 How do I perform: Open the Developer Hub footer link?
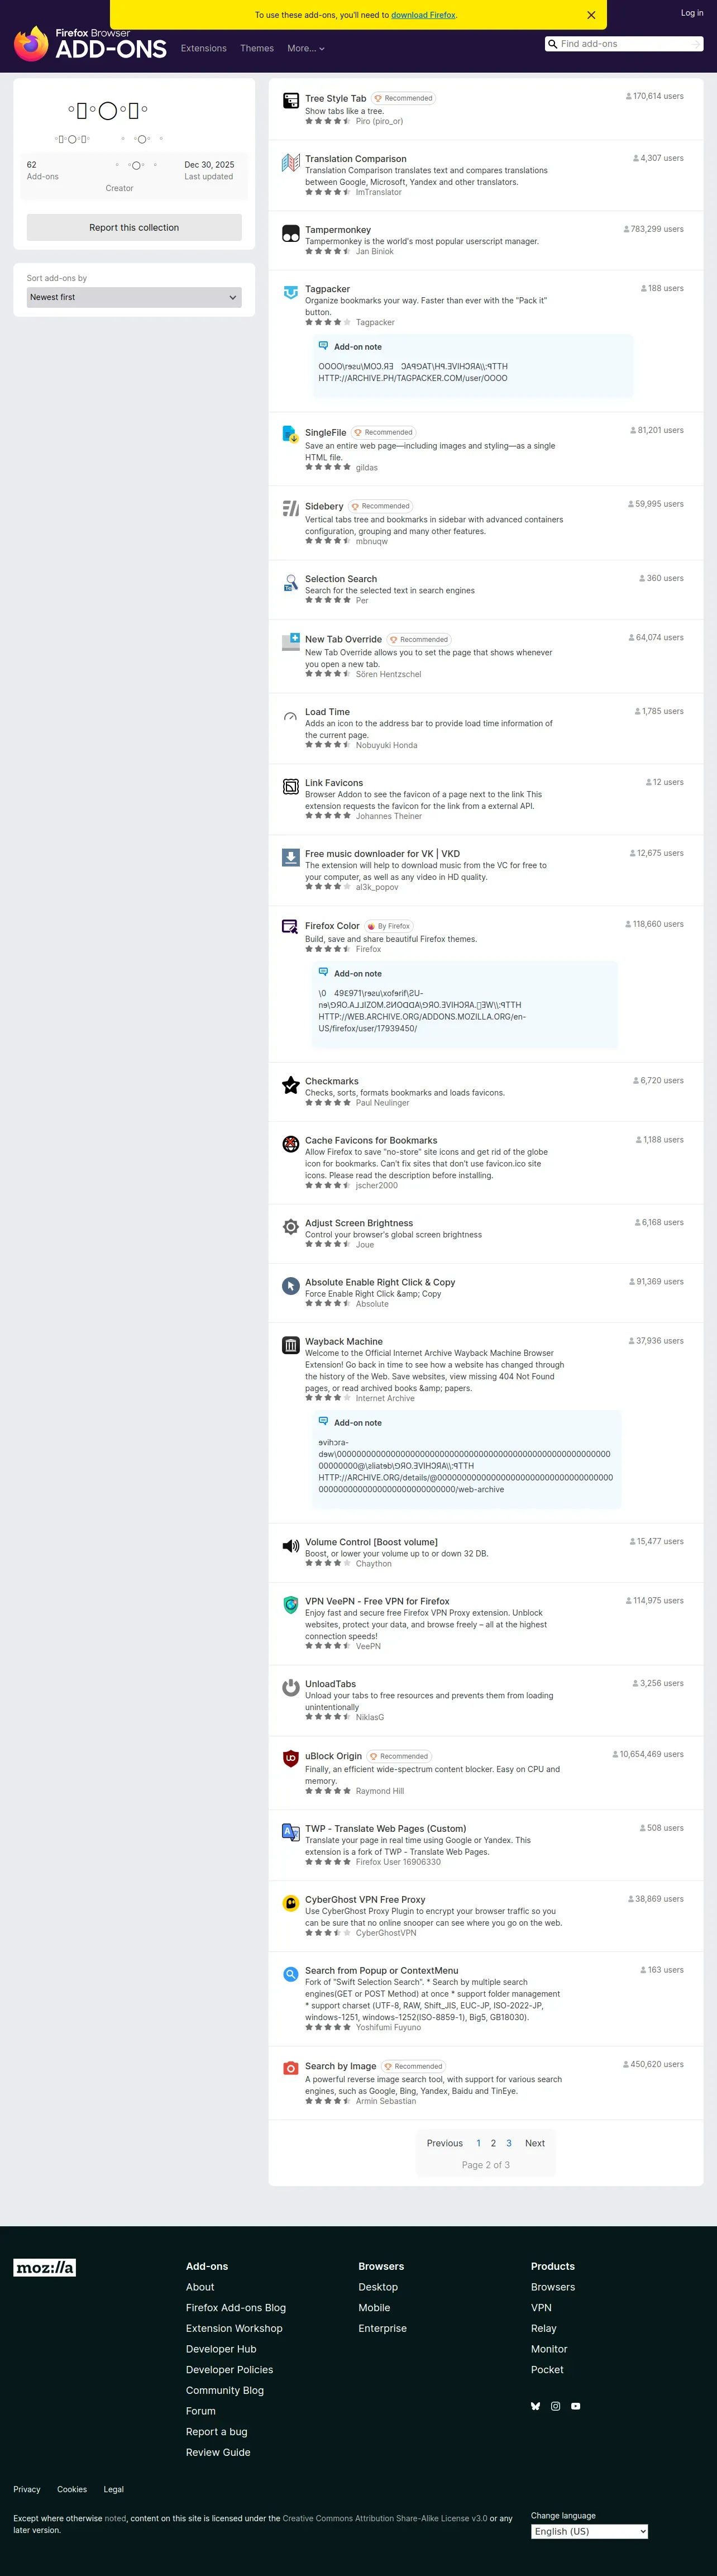(221, 2349)
